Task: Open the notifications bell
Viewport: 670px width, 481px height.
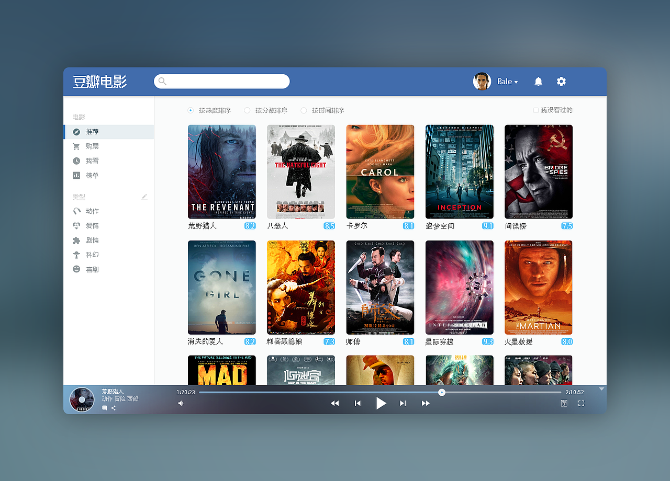Action: [538, 81]
